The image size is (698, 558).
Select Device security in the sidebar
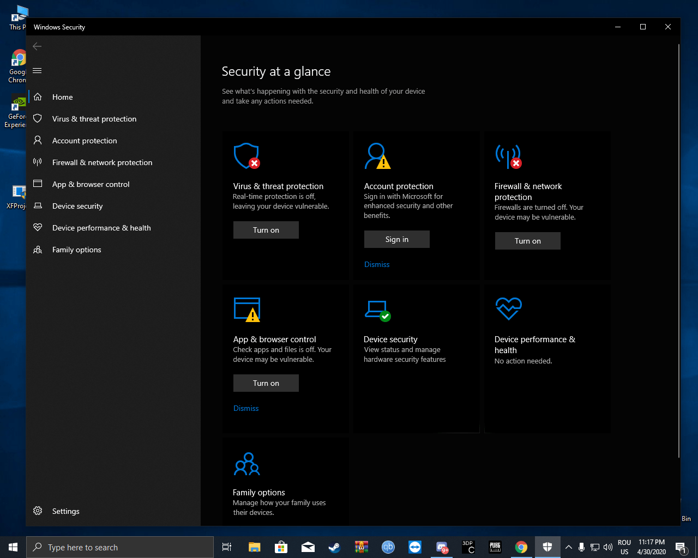click(115, 206)
